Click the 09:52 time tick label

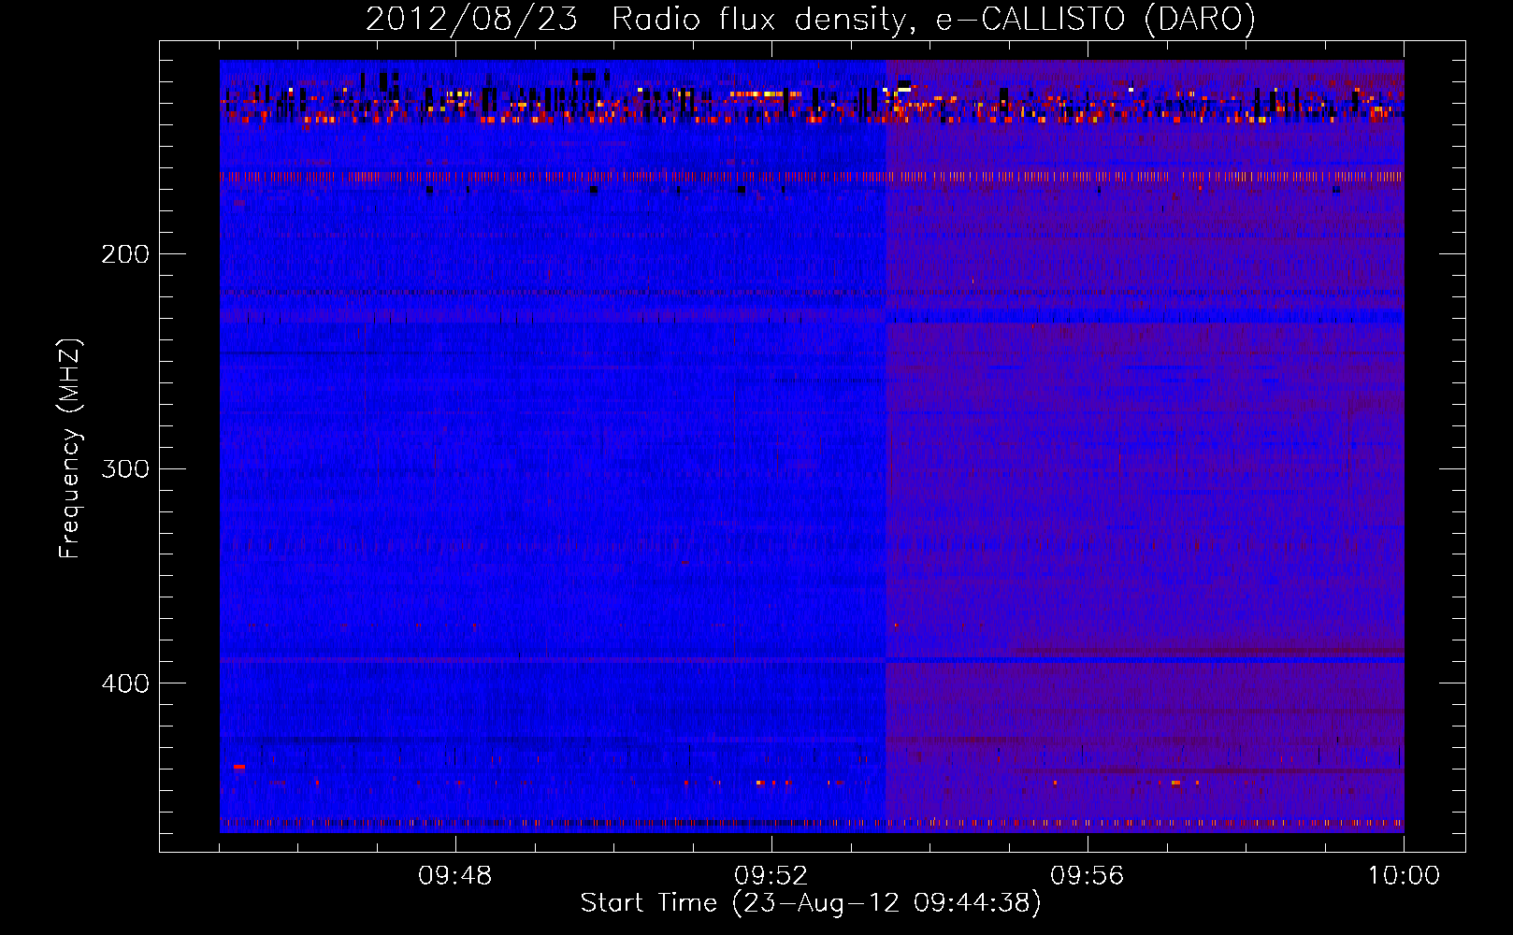click(771, 876)
